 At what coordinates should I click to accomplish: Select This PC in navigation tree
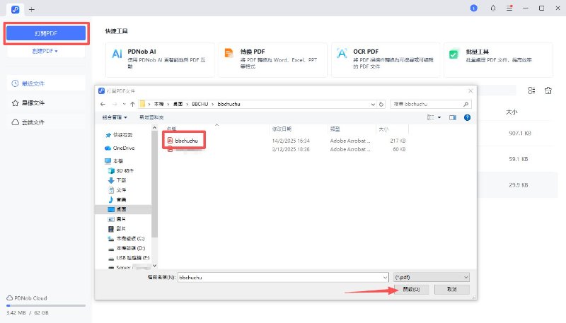(114, 160)
